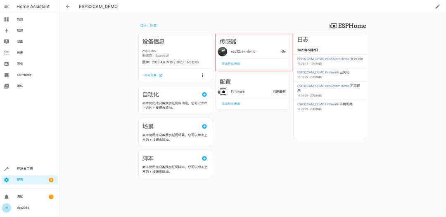Click the Idle state value
This screenshot has width=446, height=217.
point(283,51)
